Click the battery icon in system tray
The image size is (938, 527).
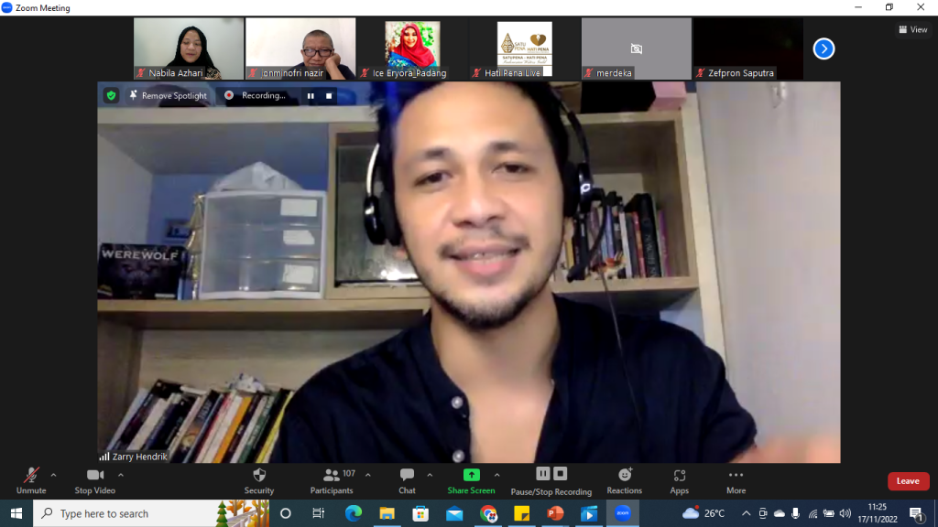tap(828, 513)
